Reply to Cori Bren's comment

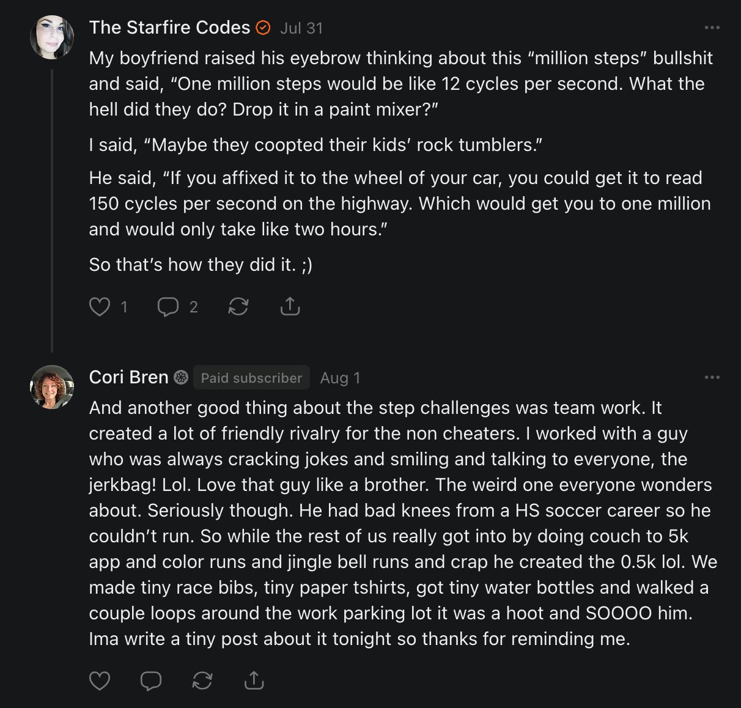[x=151, y=680]
